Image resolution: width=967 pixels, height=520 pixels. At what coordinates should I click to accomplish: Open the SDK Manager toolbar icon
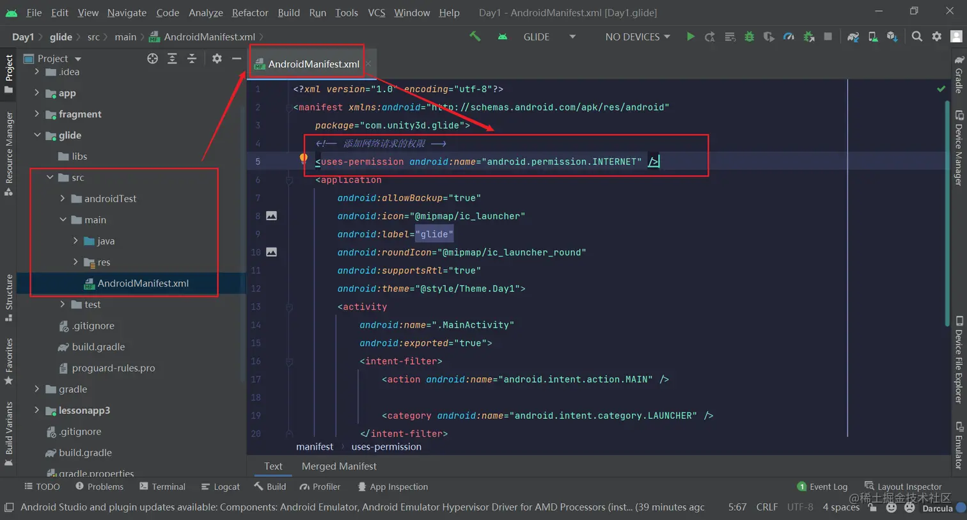tap(892, 36)
